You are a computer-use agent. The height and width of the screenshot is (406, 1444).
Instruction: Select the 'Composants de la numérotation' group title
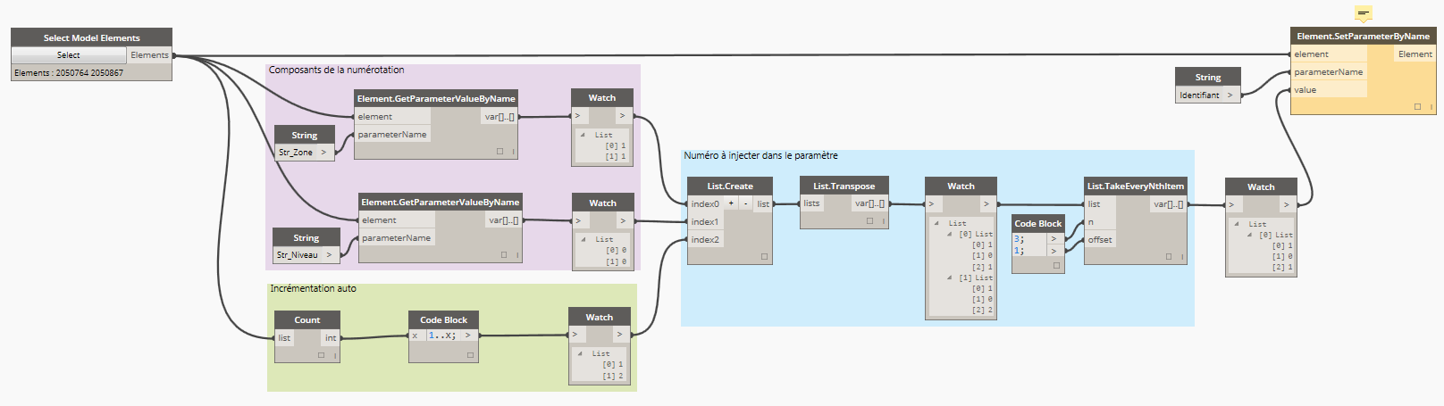coord(336,70)
